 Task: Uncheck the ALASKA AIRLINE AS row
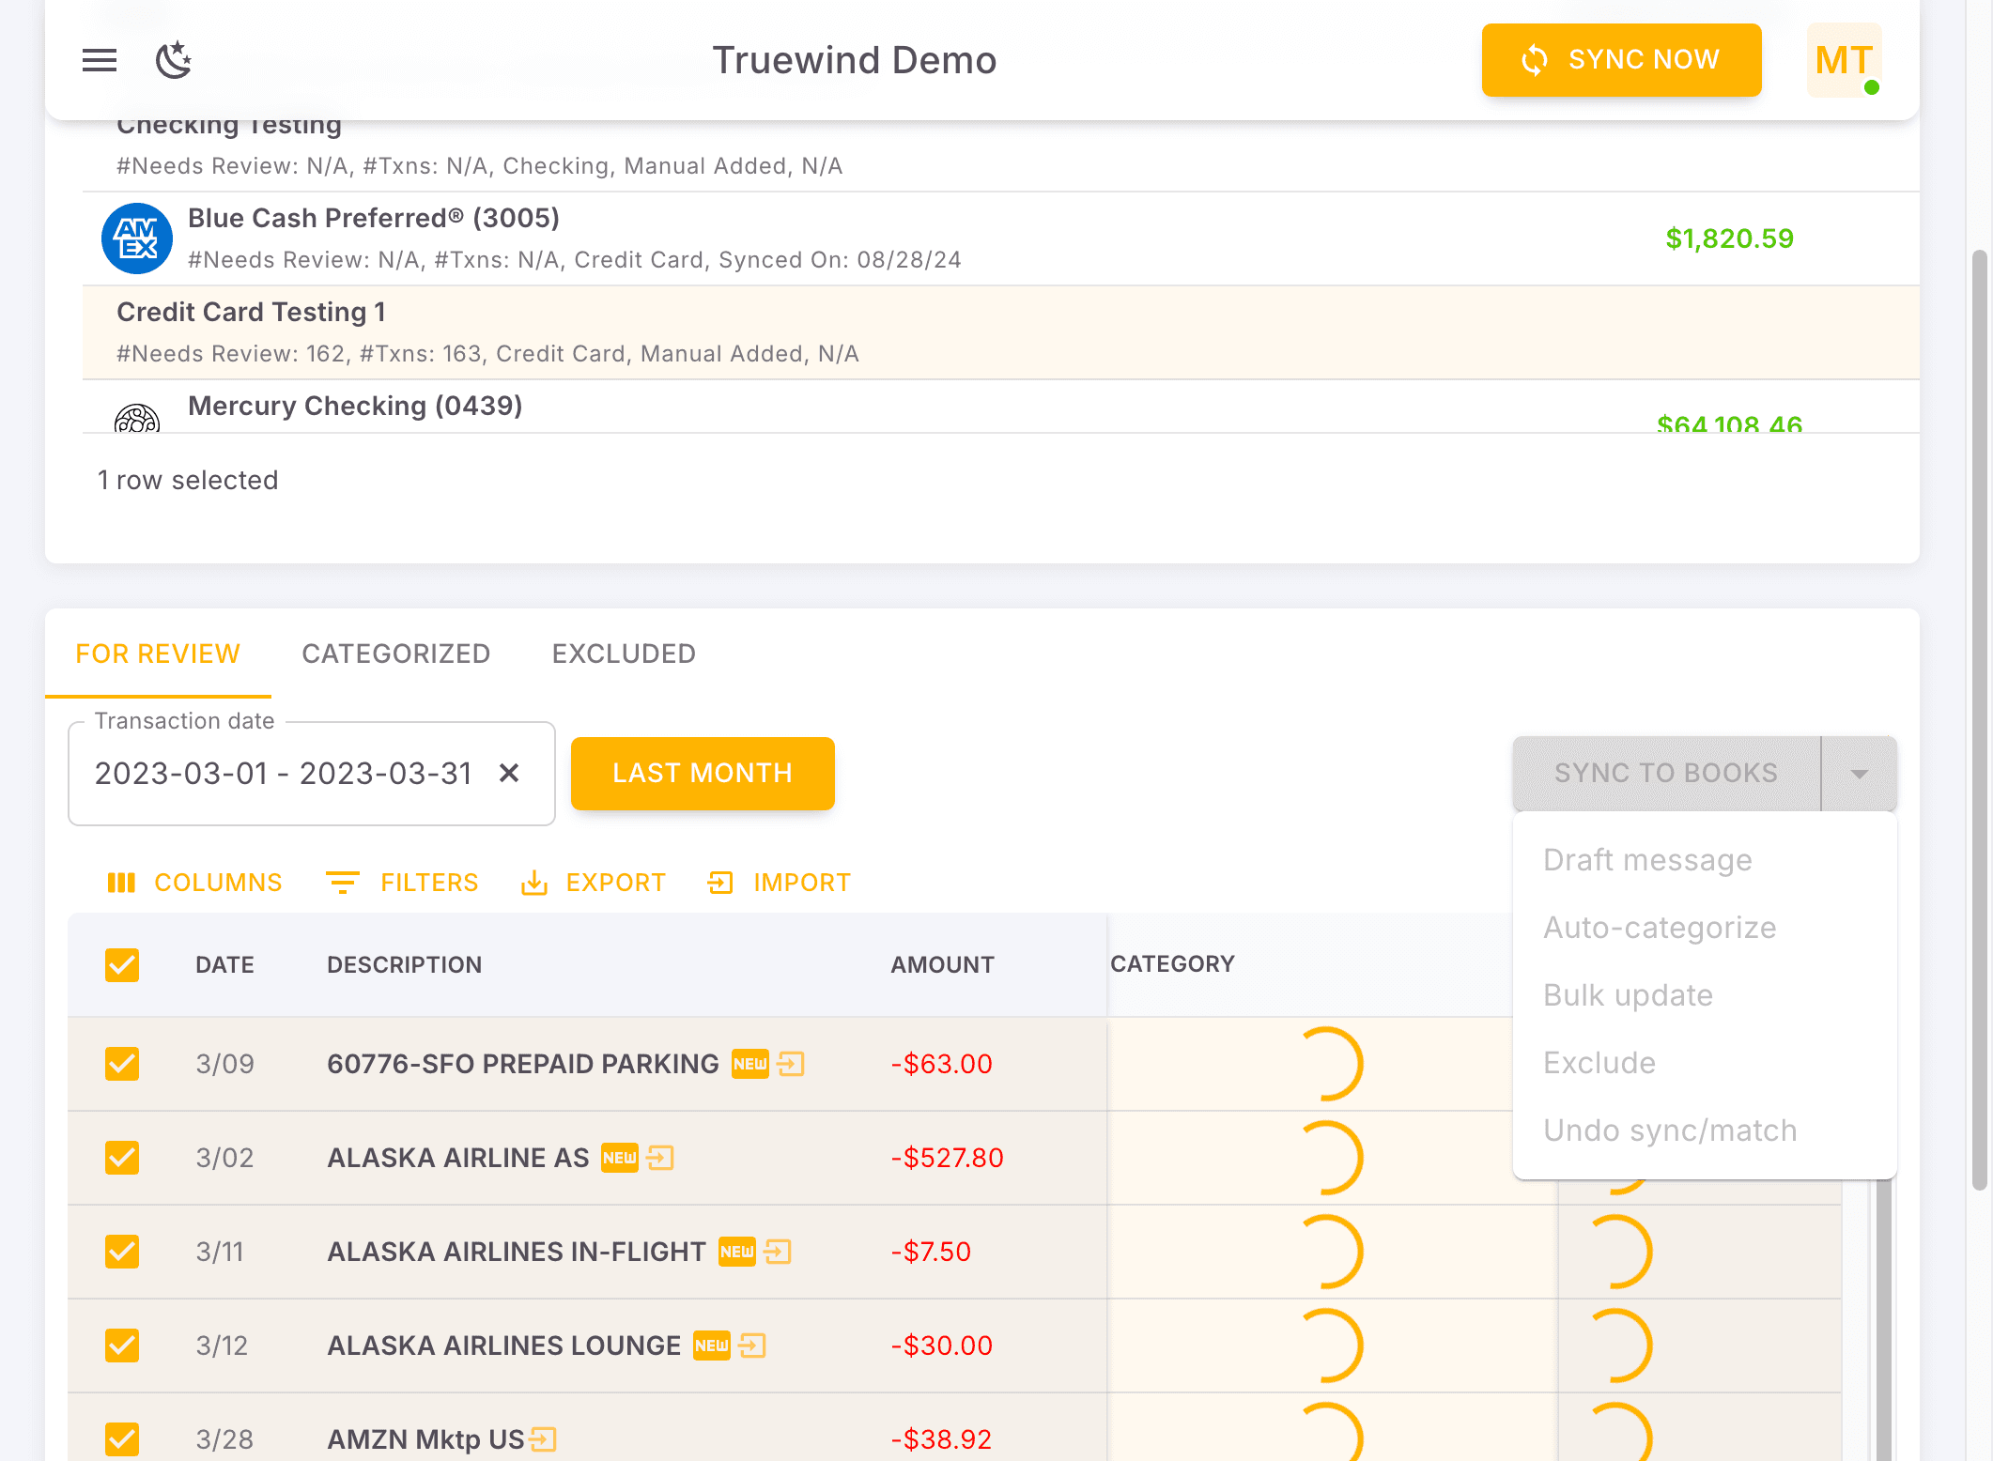(121, 1158)
